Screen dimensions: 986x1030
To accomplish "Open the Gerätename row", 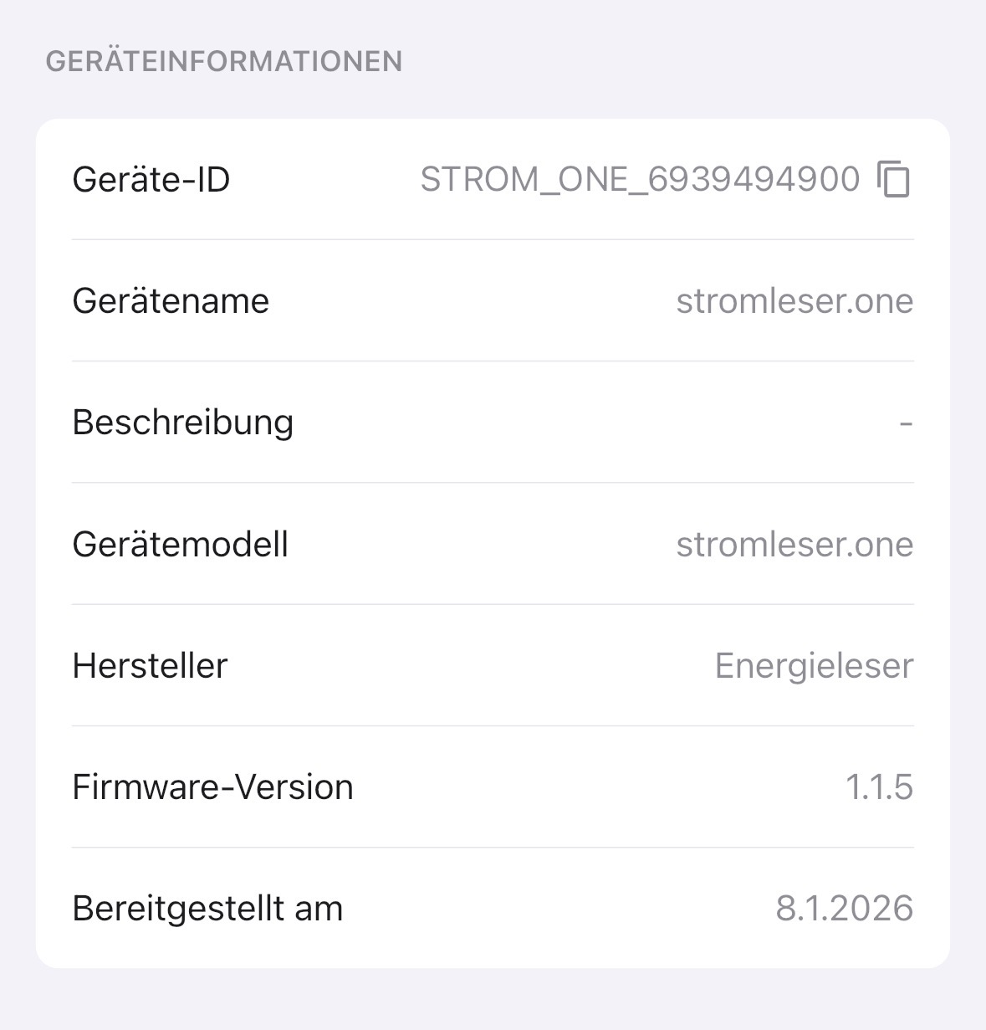I will pyautogui.click(x=493, y=301).
